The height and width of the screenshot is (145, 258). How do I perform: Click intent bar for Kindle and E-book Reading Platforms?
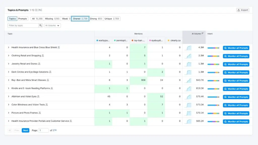pyautogui.click(x=213, y=89)
